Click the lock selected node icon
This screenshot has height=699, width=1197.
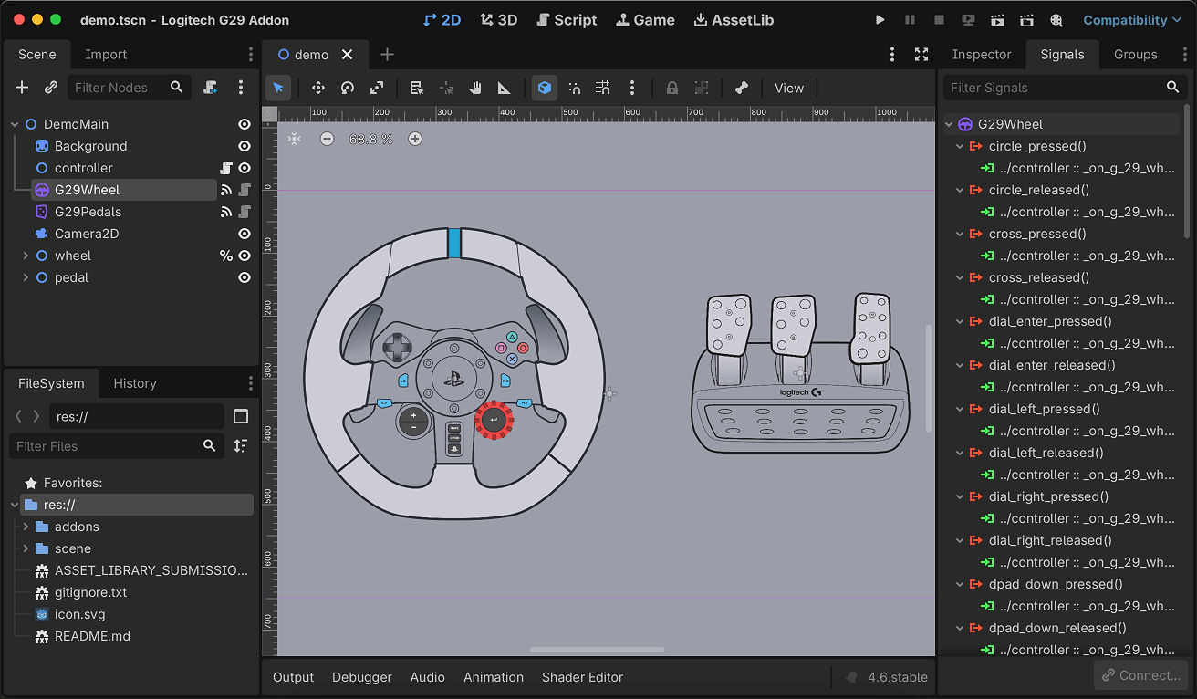tap(672, 89)
